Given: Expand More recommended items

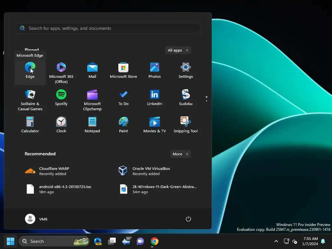Looking at the screenshot, I should (x=180, y=154).
